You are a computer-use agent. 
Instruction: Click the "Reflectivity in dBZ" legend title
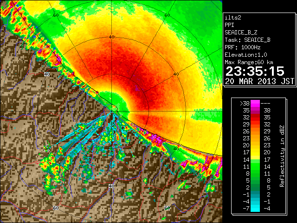282,156
